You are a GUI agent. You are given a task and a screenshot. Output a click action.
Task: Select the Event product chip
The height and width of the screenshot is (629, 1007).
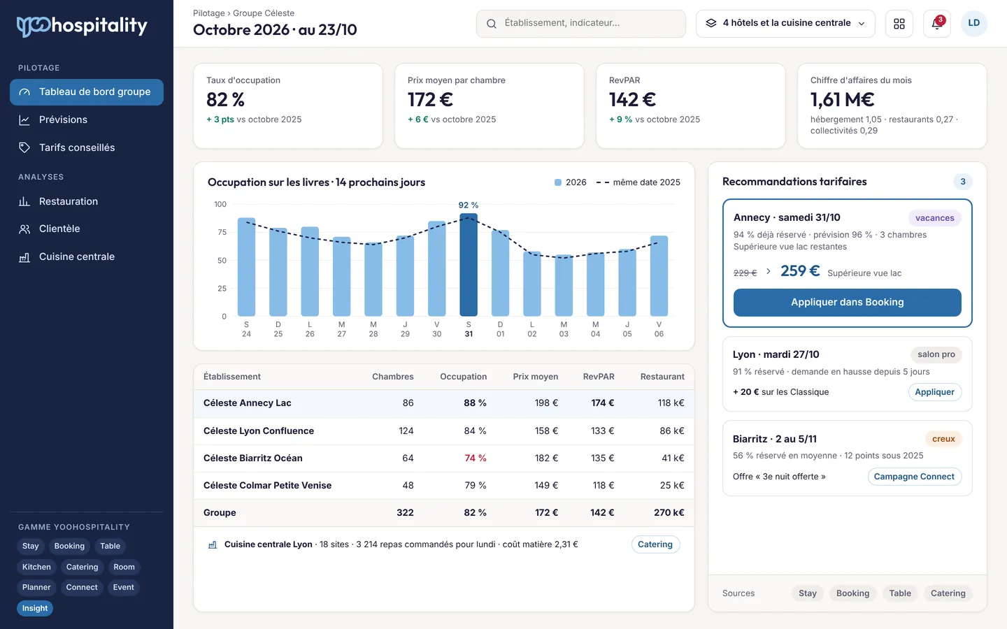124,588
